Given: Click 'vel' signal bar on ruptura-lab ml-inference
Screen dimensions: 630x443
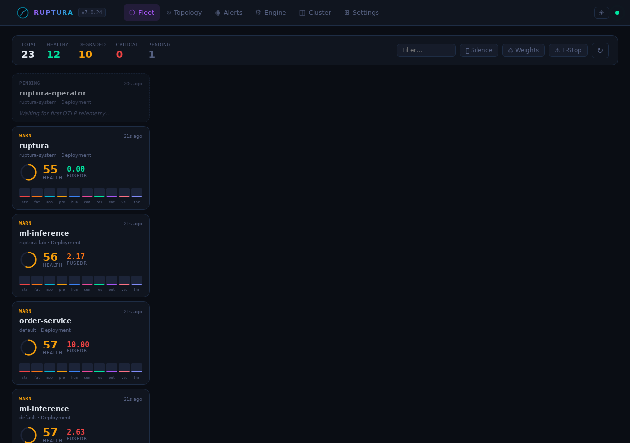Looking at the screenshot, I should point(124,280).
